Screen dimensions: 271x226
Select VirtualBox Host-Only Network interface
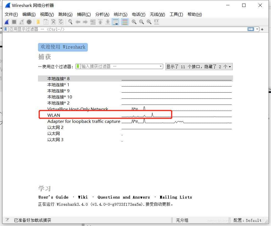135,109
